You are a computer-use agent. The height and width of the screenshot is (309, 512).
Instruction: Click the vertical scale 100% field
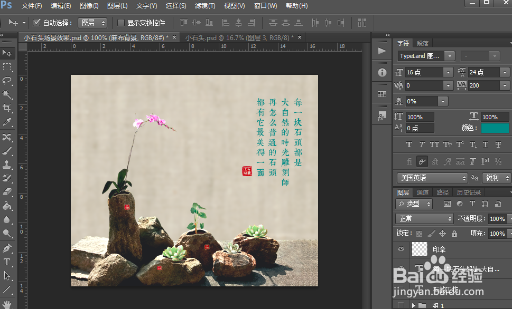(420, 117)
